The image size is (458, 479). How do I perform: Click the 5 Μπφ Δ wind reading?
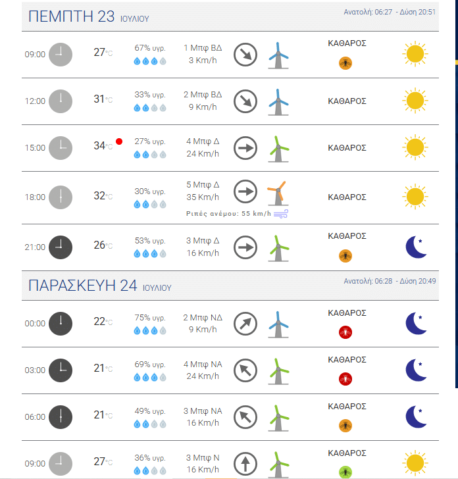tap(203, 184)
